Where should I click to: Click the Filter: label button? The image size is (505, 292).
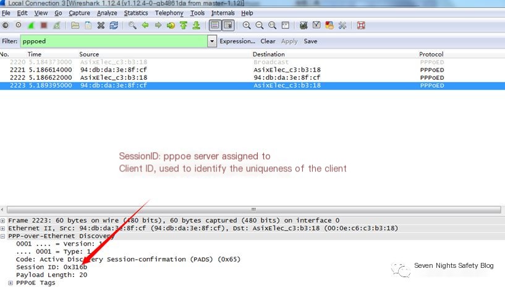click(10, 41)
